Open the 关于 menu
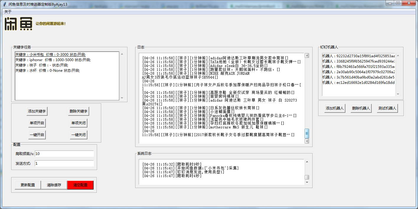 (x=8, y=12)
